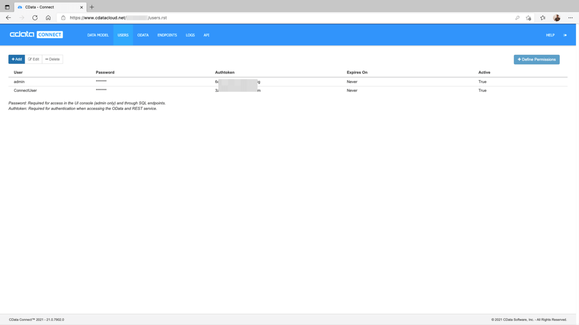Open the tab actions menu icon

coord(7,7)
